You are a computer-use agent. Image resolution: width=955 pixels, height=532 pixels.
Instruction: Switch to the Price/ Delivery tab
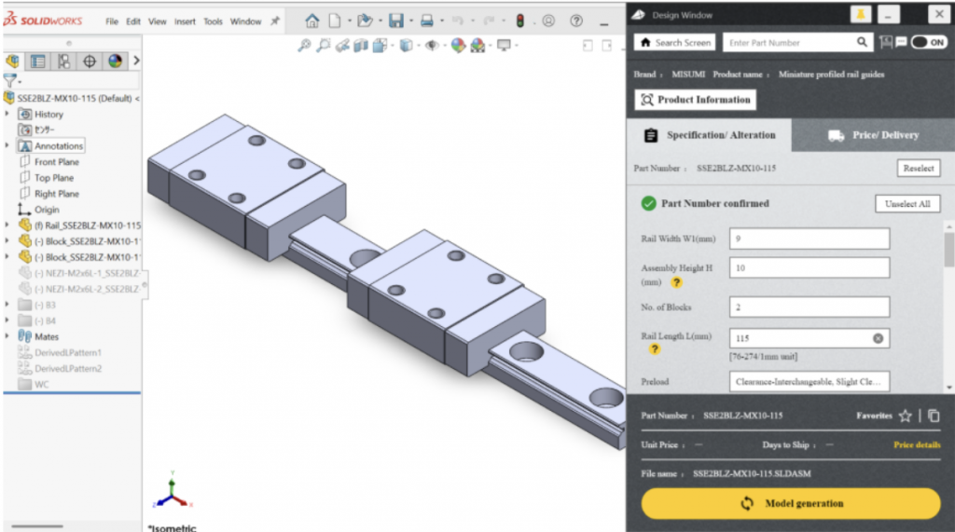pyautogui.click(x=873, y=135)
